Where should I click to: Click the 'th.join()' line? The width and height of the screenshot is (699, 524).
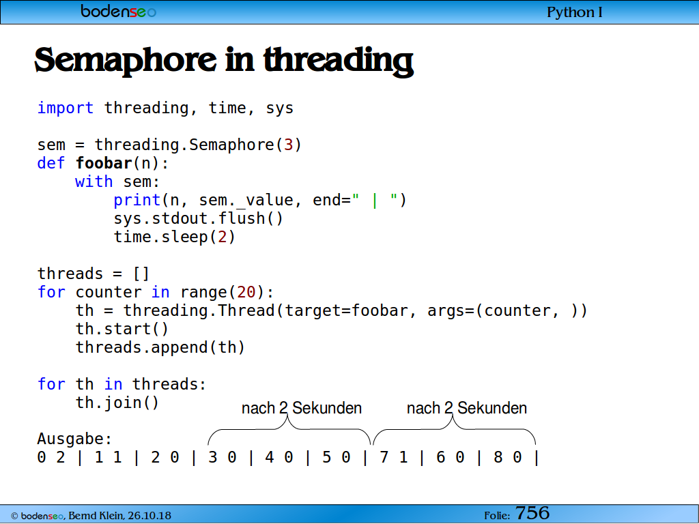(x=117, y=403)
